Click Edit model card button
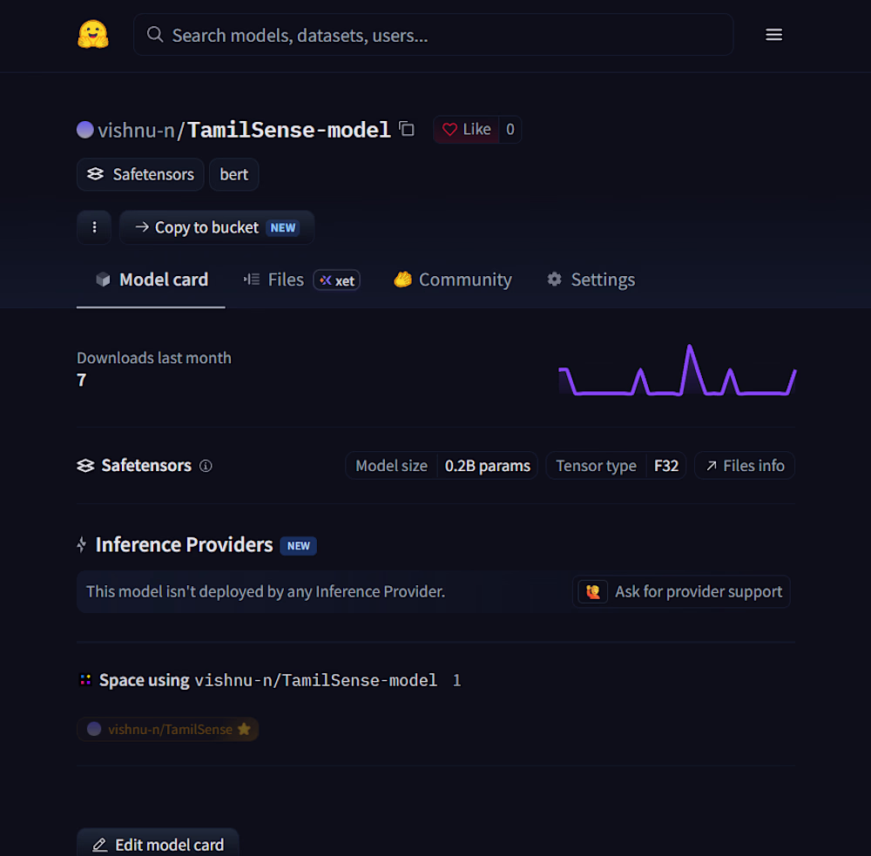Screen dimensions: 871x856 (158, 845)
